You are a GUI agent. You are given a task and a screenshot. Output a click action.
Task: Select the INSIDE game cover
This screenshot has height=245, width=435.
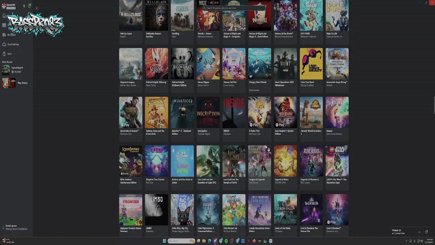click(234, 112)
